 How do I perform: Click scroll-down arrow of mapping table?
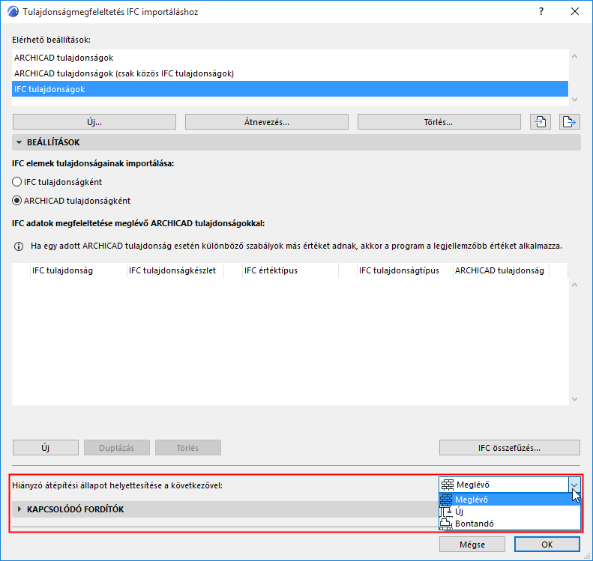(574, 399)
